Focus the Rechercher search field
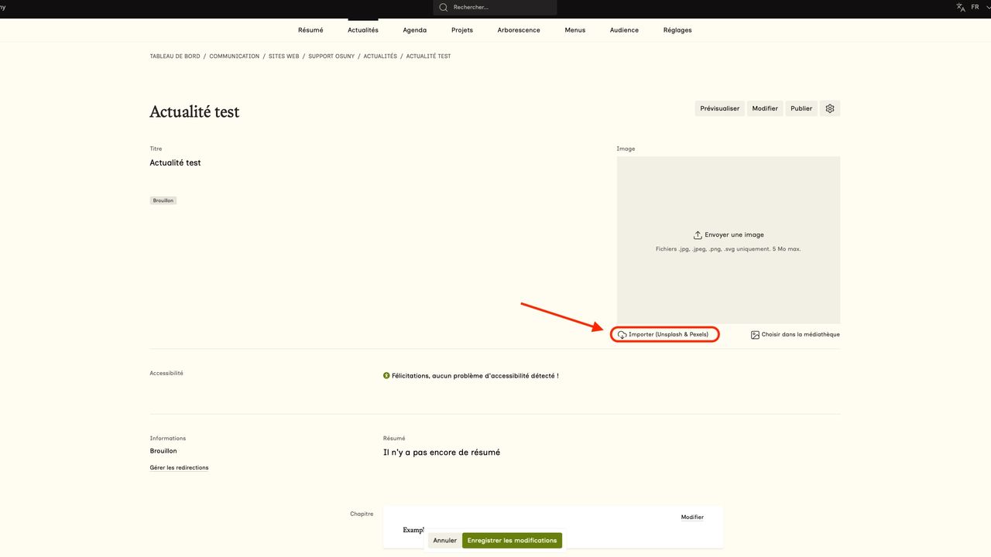Image resolution: width=991 pixels, height=557 pixels. tap(499, 8)
